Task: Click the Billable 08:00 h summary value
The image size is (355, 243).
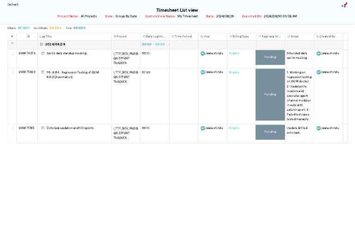Action: (24, 28)
